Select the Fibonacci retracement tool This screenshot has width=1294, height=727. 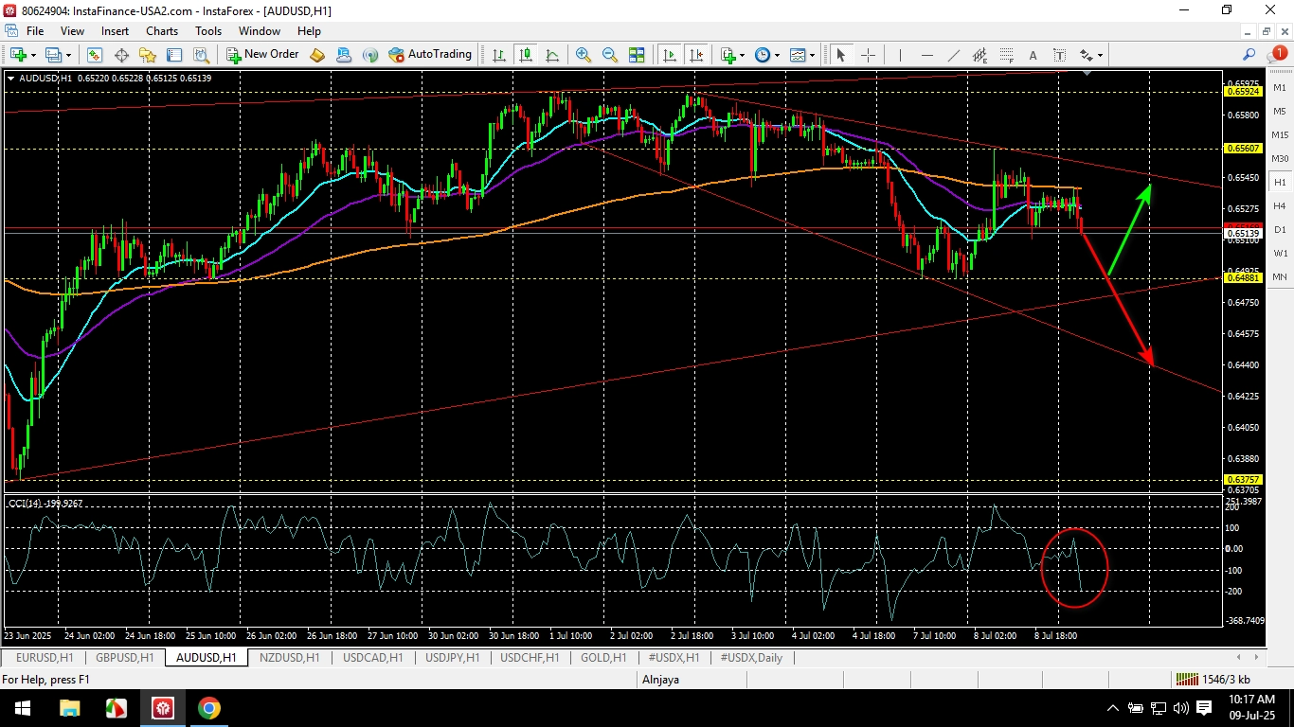pos(1006,55)
